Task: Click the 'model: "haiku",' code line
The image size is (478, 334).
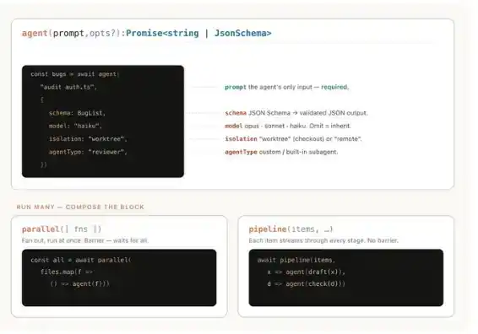Action: [75, 126]
